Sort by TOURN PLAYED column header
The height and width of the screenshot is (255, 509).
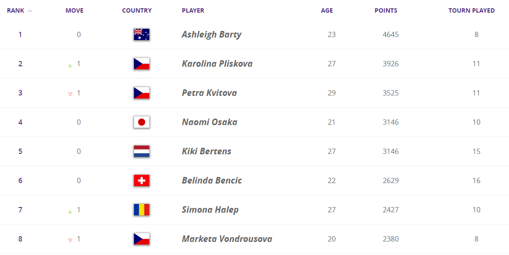[x=471, y=10]
